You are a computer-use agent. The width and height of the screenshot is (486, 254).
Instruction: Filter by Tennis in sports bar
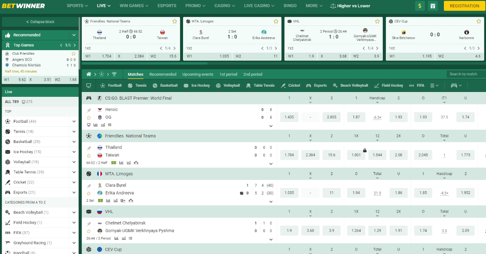click(137, 85)
